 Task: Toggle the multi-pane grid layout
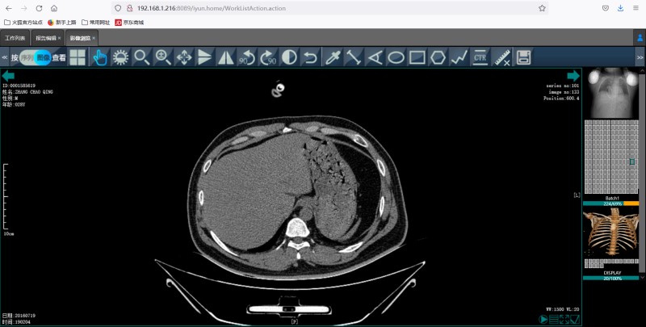78,57
